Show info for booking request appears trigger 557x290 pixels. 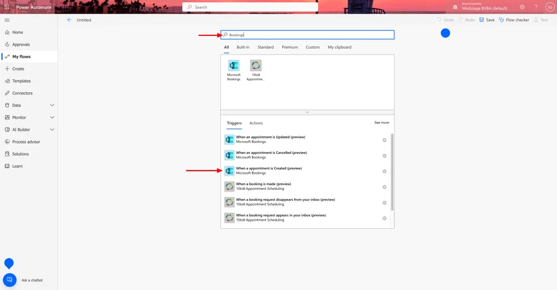pyautogui.click(x=384, y=218)
